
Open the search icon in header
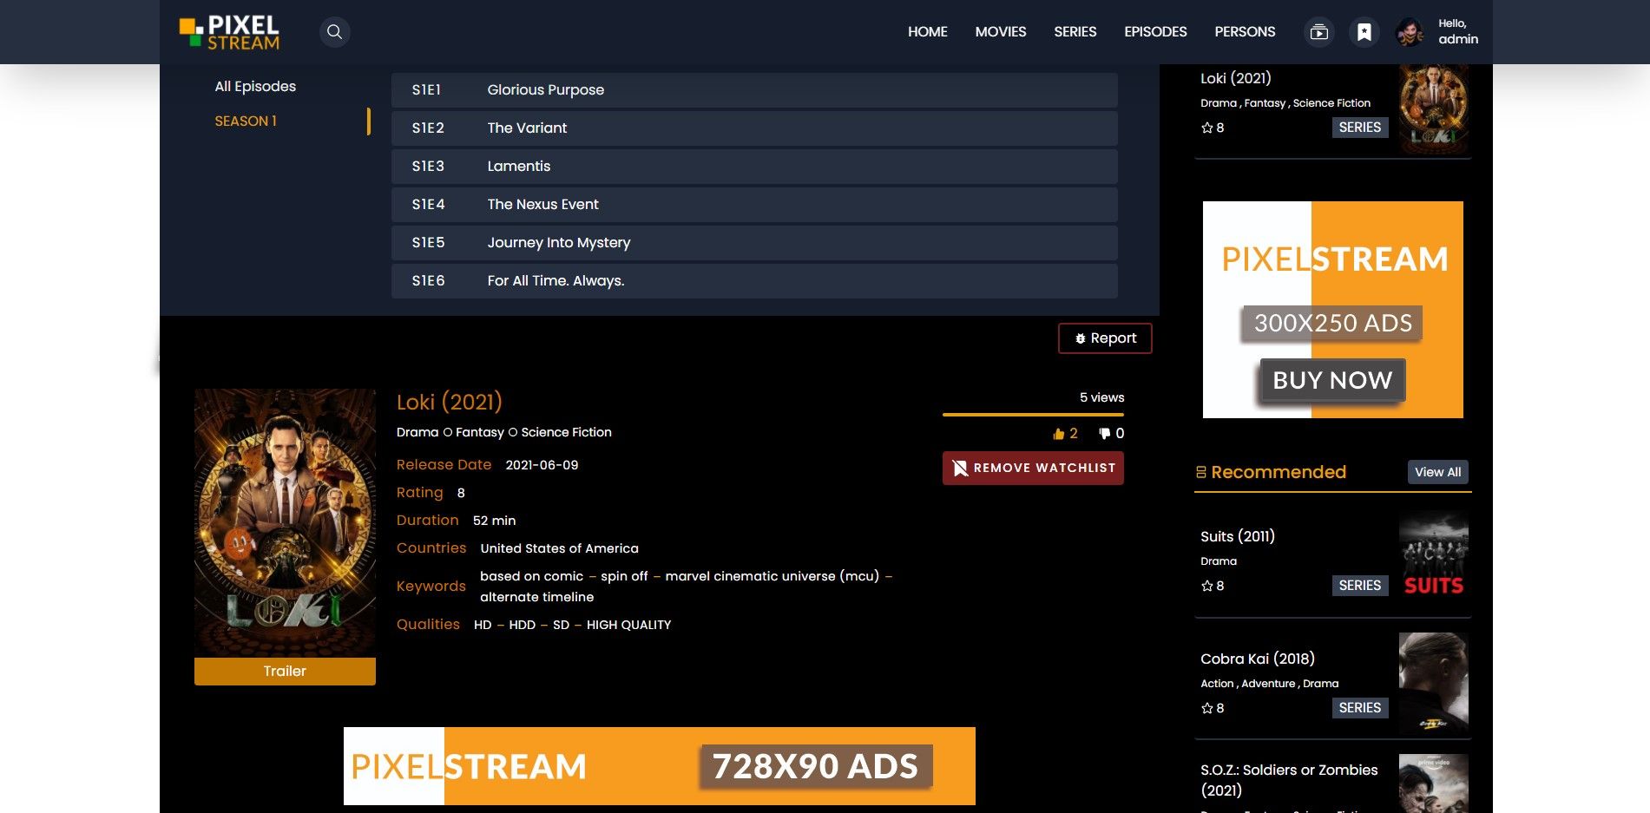pyautogui.click(x=334, y=32)
